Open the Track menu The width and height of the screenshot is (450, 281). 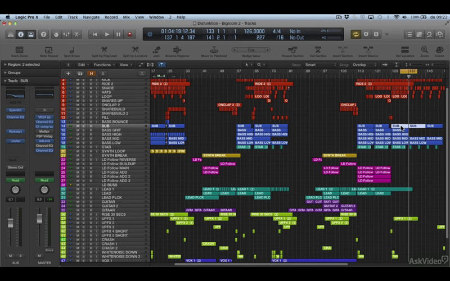[73, 17]
